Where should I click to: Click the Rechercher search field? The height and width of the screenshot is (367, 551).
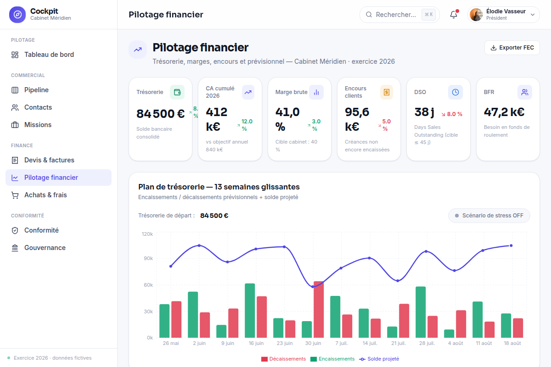(x=399, y=14)
